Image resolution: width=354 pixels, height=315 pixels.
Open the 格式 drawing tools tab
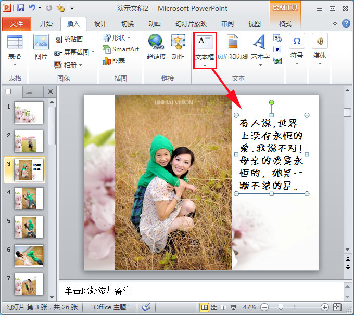click(x=285, y=24)
